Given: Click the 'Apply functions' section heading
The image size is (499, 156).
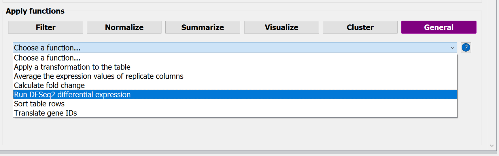Looking at the screenshot, I should (x=35, y=11).
